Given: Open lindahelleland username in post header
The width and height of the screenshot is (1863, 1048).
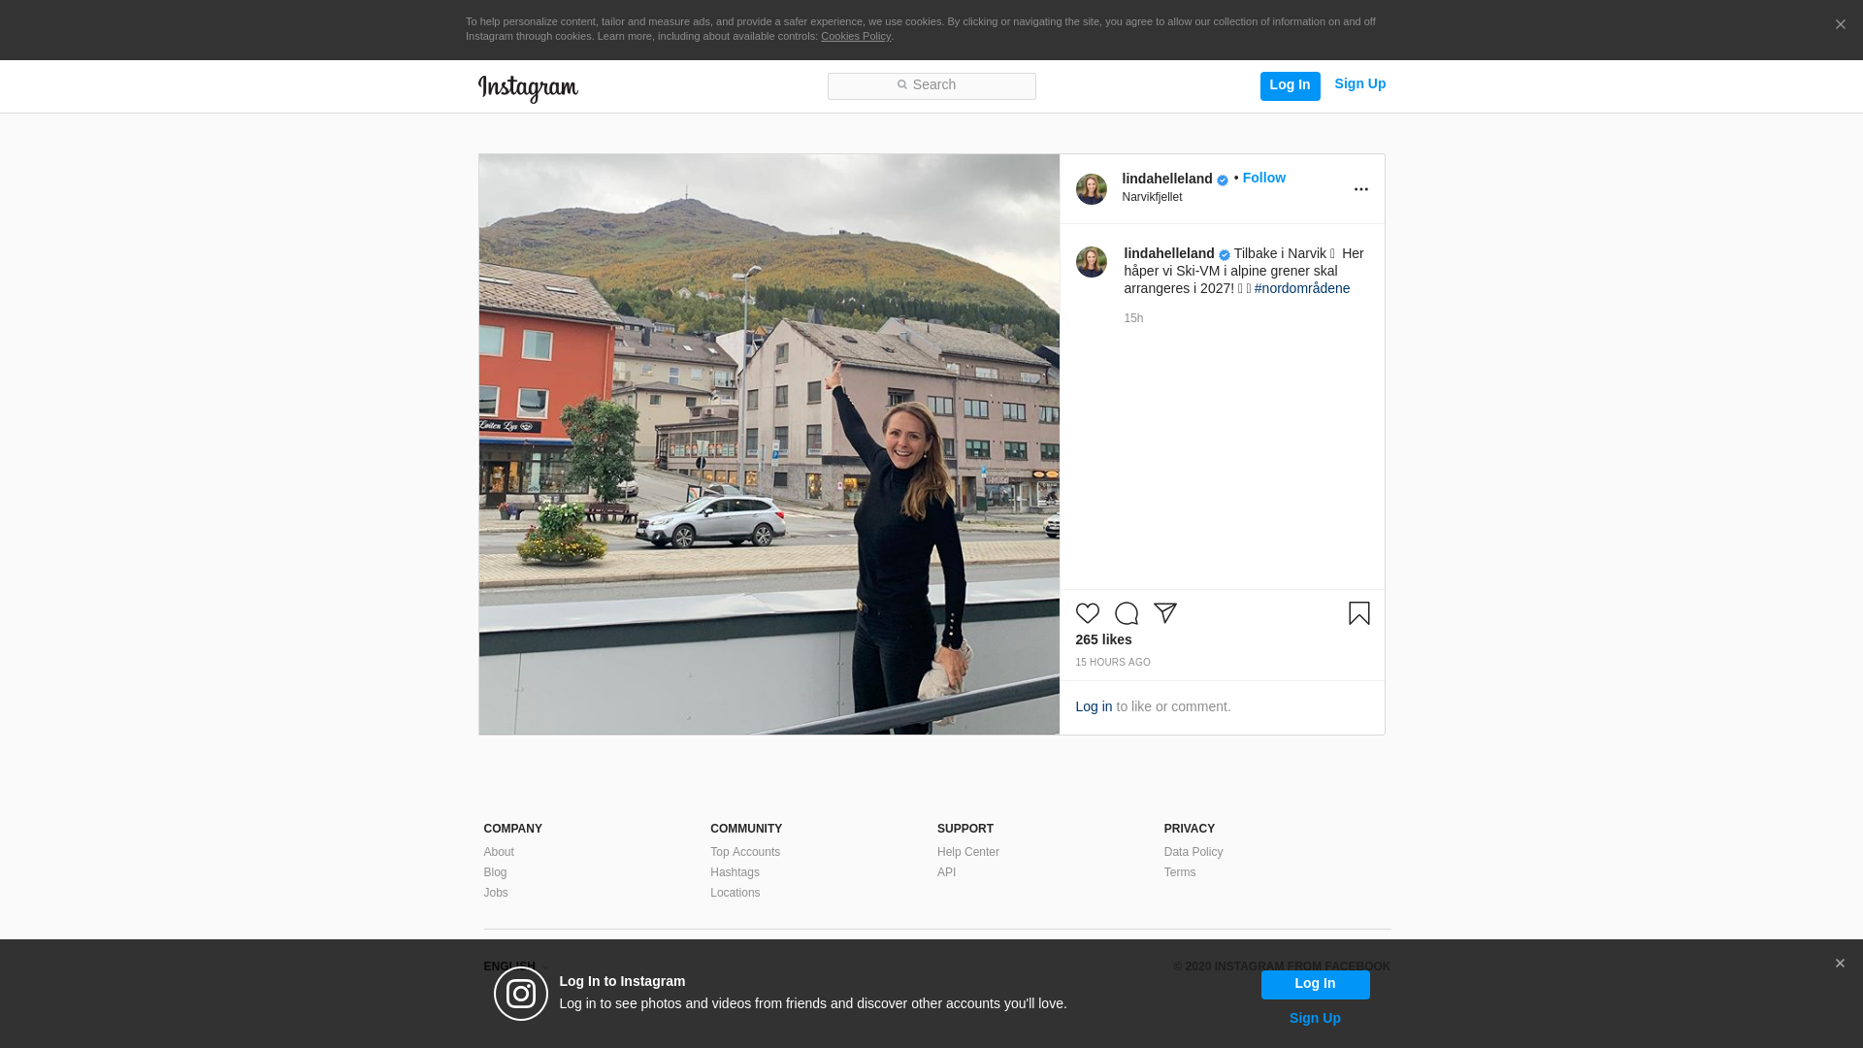Looking at the screenshot, I should 1167,179.
